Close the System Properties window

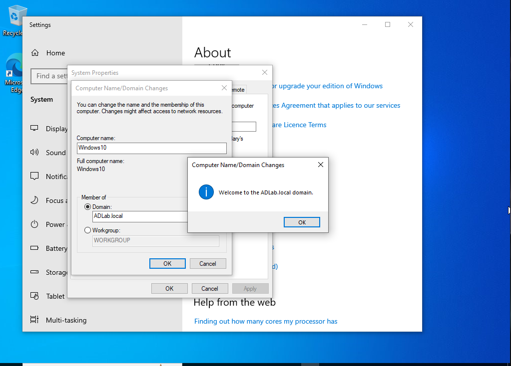(265, 72)
